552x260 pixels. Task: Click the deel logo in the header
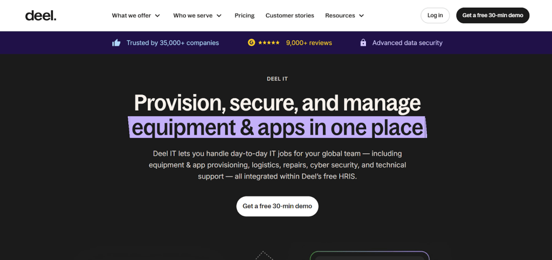(40, 15)
